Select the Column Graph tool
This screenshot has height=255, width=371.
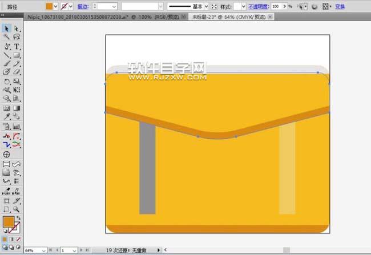[x=17, y=127]
